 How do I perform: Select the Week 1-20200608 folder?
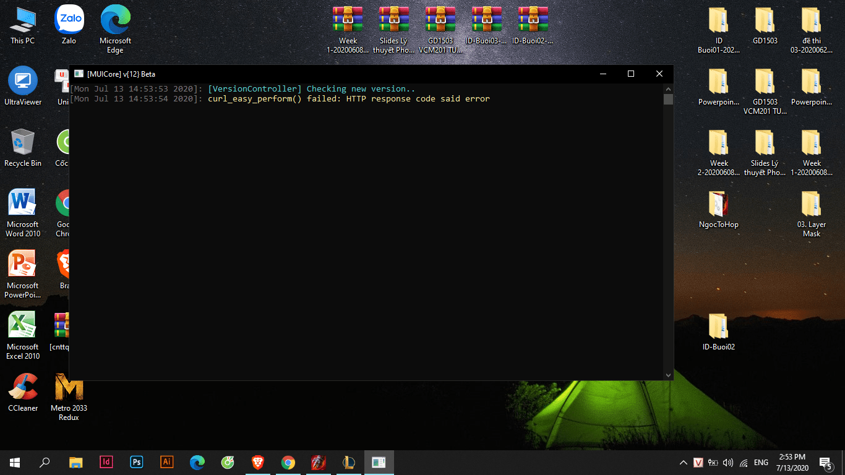coord(812,152)
